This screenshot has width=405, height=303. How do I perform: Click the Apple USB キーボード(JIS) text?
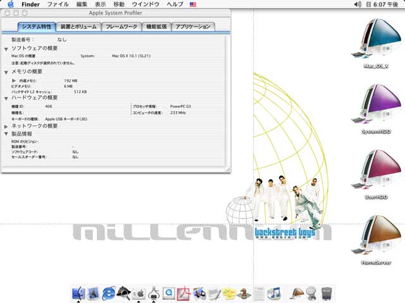[x=66, y=119]
